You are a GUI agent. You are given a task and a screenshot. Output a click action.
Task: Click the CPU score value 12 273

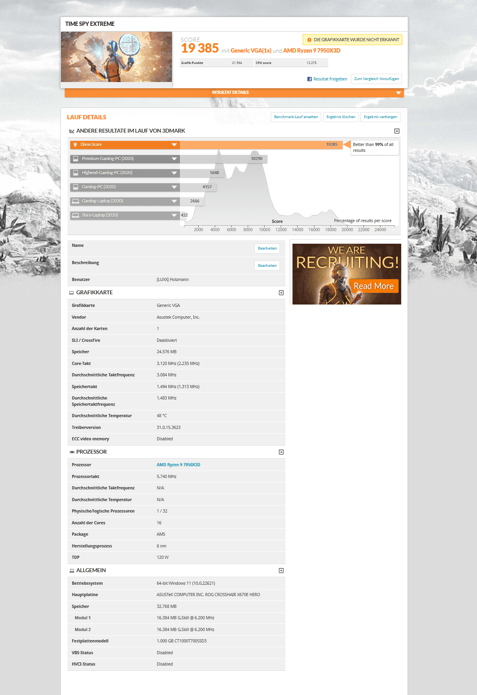click(311, 63)
